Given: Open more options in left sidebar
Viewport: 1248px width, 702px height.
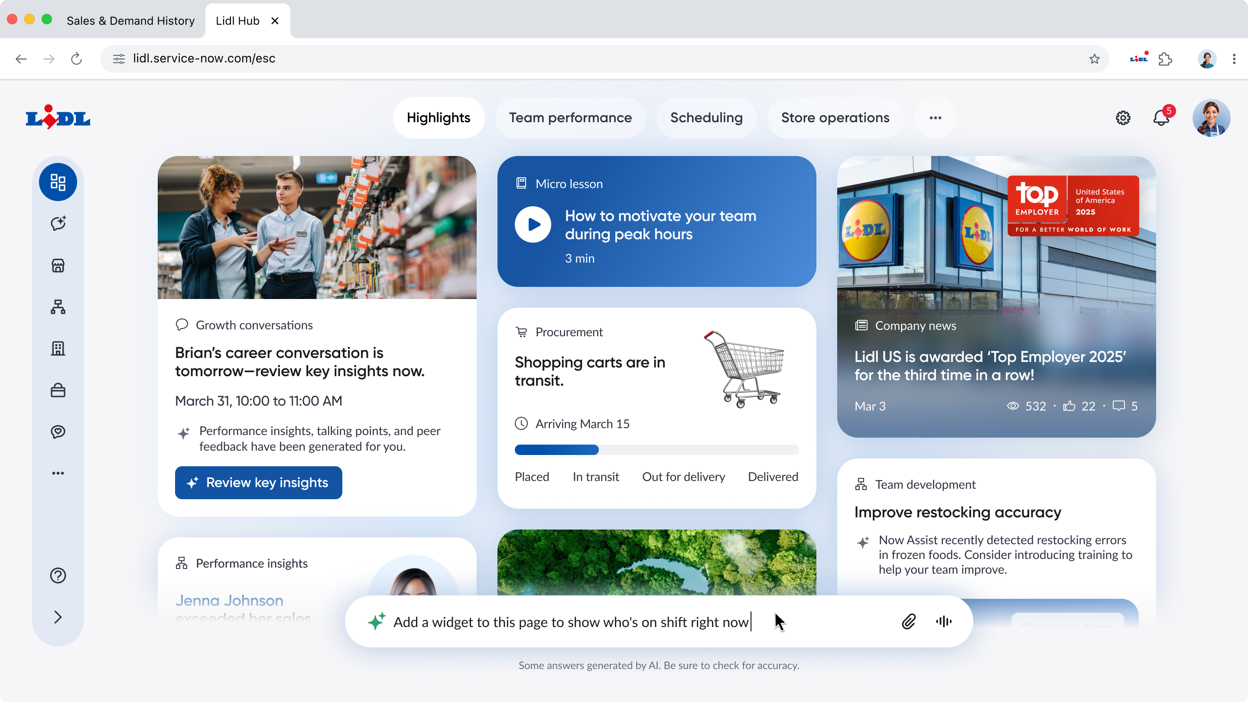Looking at the screenshot, I should [58, 473].
